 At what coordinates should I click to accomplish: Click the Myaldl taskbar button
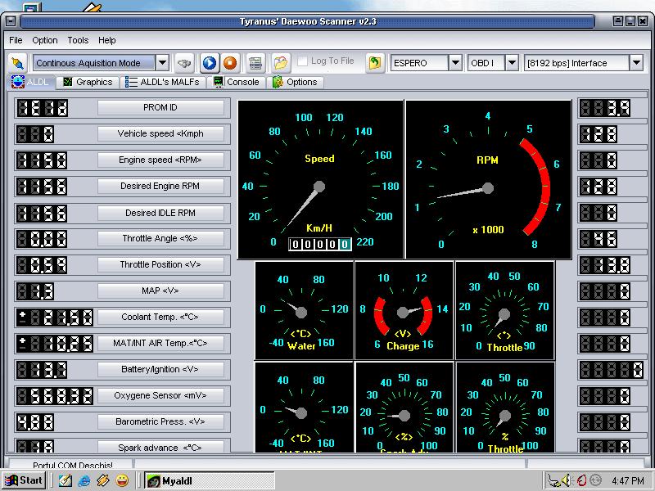click(210, 480)
